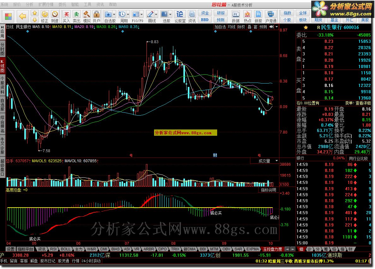
Task: Open the 开户 account lock icon
Action: pyautogui.click(x=97, y=16)
